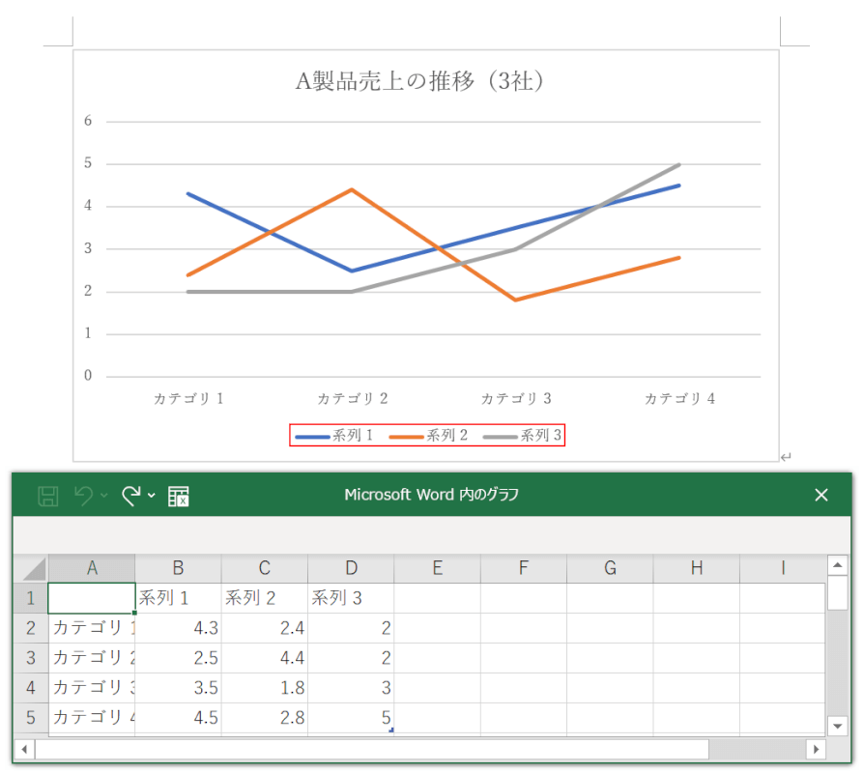Click the 系列 2 orange legend entry
Viewport: 863px width, 773px height.
[428, 436]
